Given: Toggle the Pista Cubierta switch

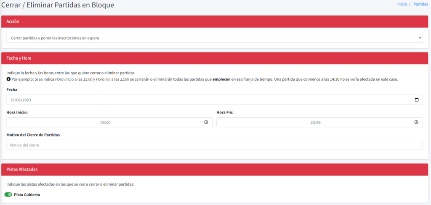Looking at the screenshot, I should (x=8, y=194).
